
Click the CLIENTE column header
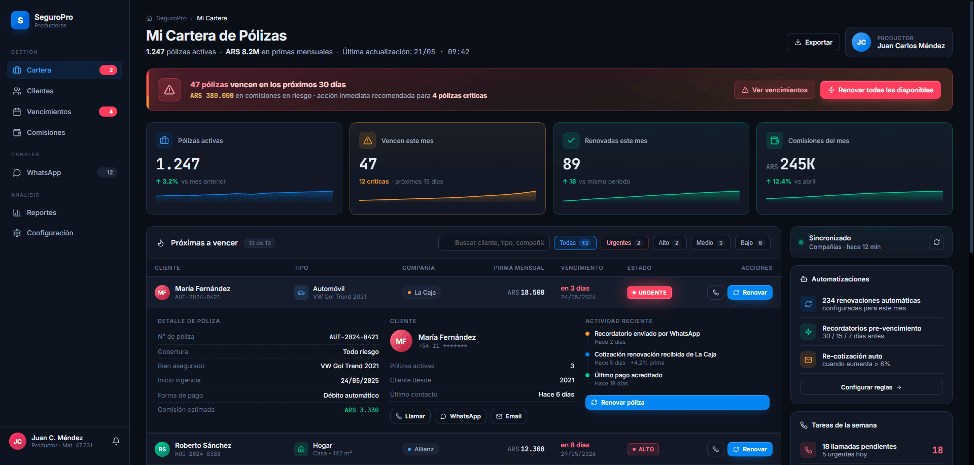click(167, 268)
